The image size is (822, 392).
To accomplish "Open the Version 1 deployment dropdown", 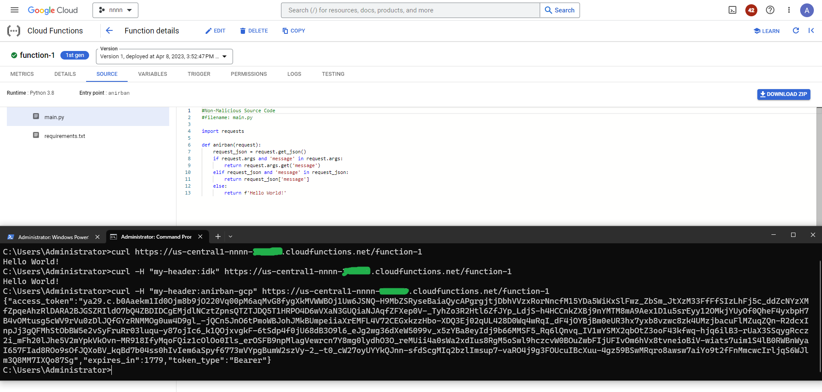I will pyautogui.click(x=164, y=56).
